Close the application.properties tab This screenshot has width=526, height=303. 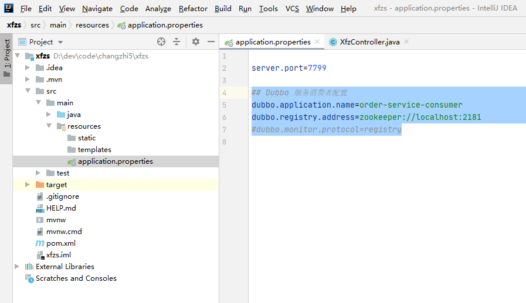point(317,42)
